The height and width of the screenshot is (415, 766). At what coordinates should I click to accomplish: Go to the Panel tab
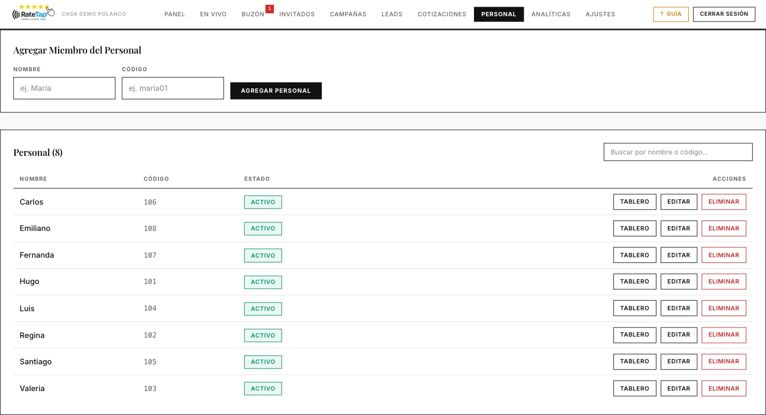point(175,14)
